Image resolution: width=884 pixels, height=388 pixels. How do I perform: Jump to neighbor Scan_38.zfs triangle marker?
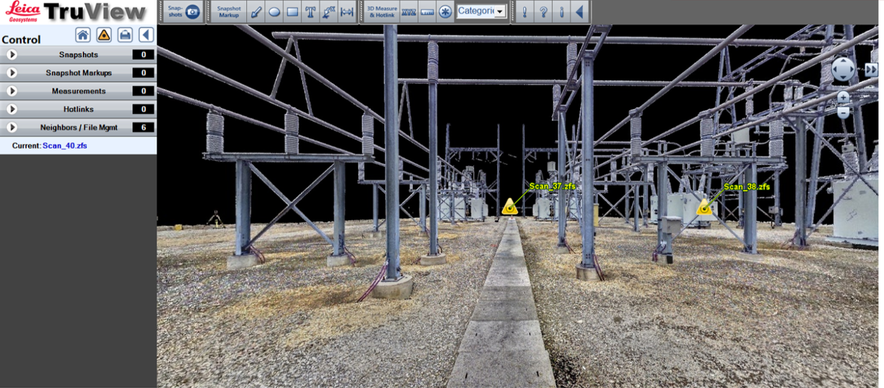click(704, 207)
